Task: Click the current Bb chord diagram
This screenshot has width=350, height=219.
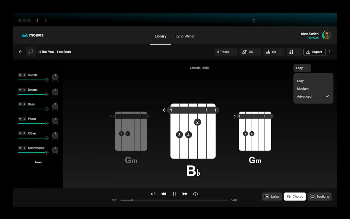Action: pos(193,131)
